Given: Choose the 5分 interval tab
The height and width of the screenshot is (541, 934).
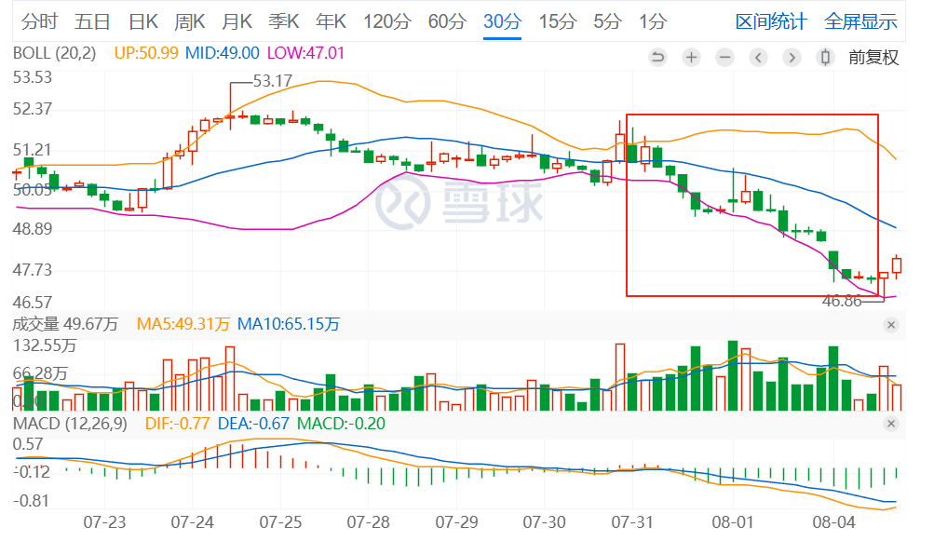Looking at the screenshot, I should pos(607,22).
